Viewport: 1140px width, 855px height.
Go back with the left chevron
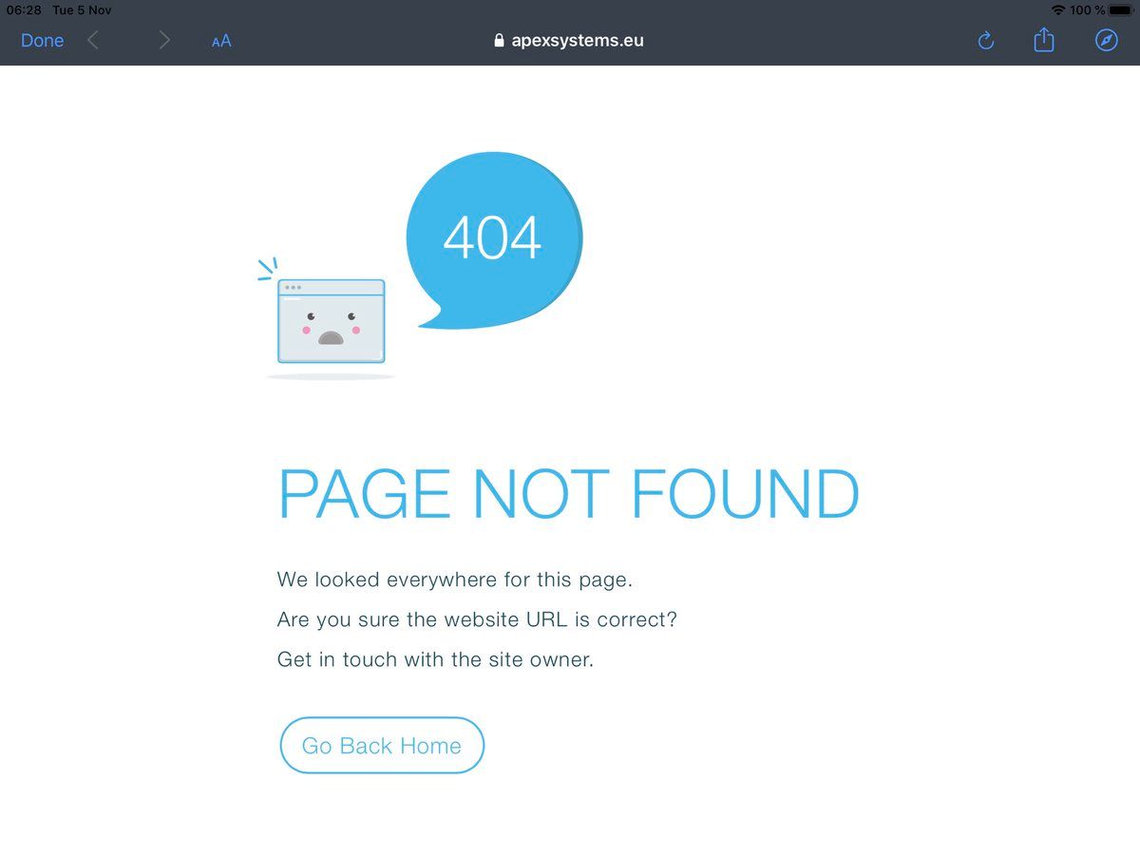[x=92, y=40]
